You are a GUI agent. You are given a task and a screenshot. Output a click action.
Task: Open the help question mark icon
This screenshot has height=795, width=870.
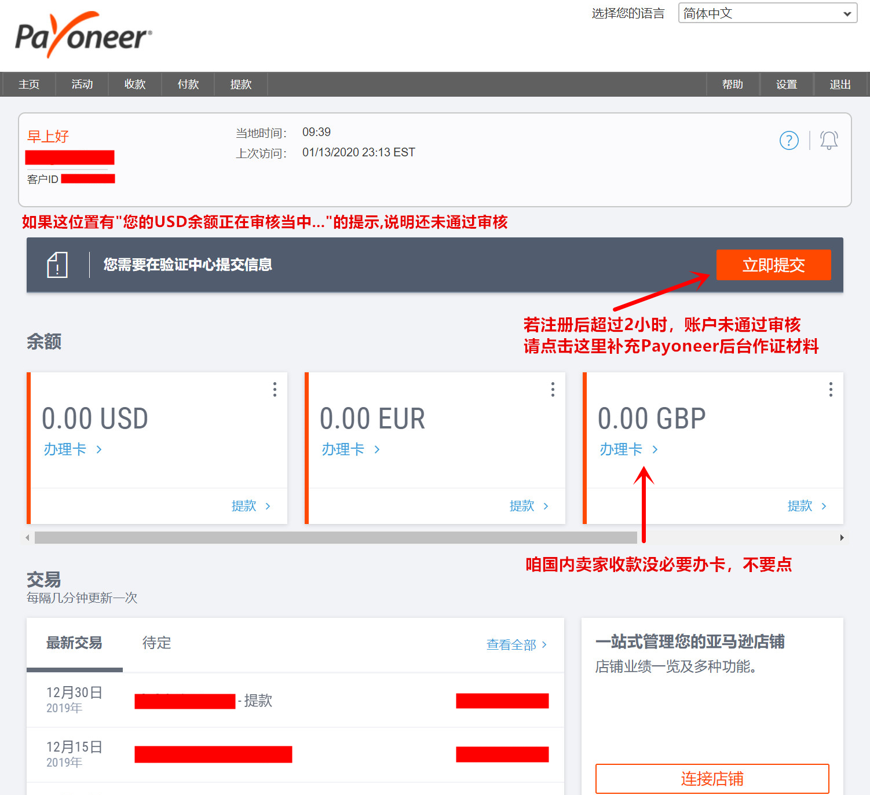(x=789, y=140)
